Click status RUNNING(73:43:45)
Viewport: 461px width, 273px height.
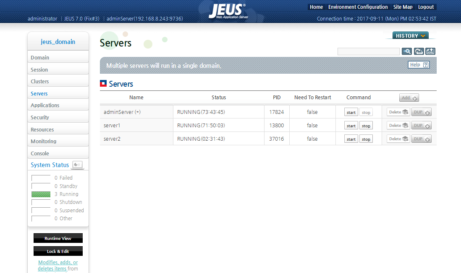(x=201, y=112)
